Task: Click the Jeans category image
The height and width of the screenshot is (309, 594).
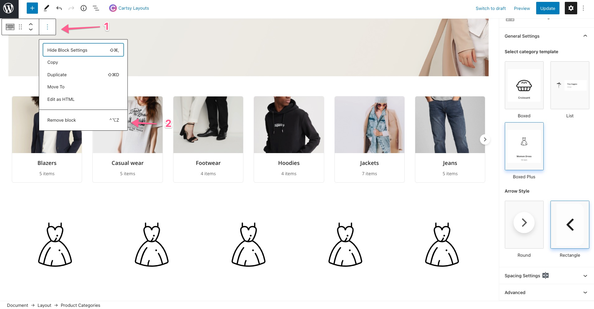Action: point(450,125)
